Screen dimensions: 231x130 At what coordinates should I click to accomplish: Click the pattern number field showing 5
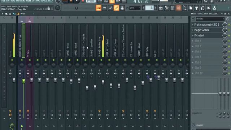[149, 8]
